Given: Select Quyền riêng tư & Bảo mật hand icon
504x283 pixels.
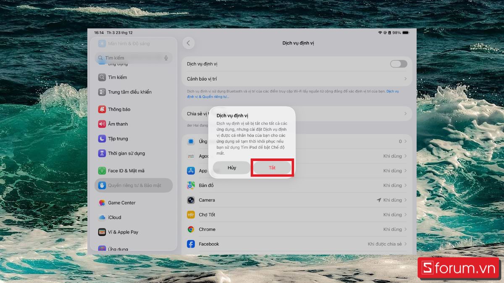Looking at the screenshot, I should (x=102, y=185).
